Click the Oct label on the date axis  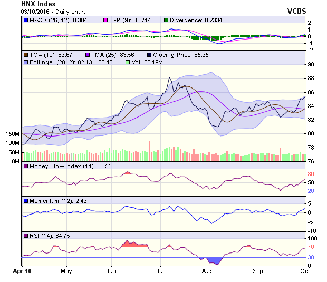point(306,270)
